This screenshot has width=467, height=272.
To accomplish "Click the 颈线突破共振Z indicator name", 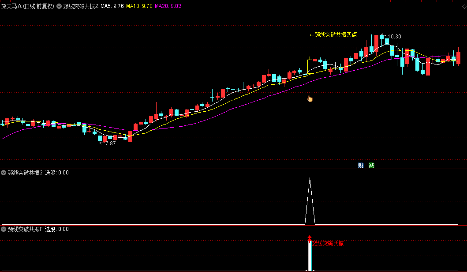I will point(81,6).
